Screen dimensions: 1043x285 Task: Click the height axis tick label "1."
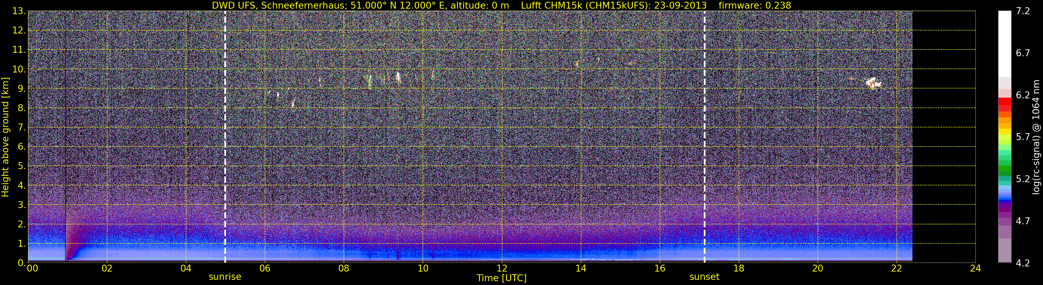tap(22, 244)
